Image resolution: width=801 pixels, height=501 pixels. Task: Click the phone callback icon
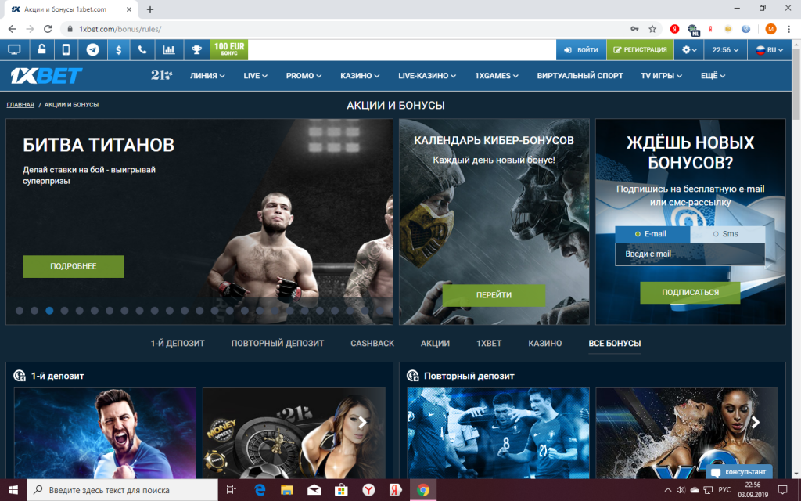tap(142, 49)
